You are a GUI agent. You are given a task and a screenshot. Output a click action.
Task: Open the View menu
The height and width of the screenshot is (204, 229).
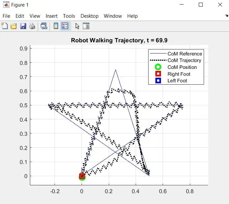pyautogui.click(x=35, y=16)
